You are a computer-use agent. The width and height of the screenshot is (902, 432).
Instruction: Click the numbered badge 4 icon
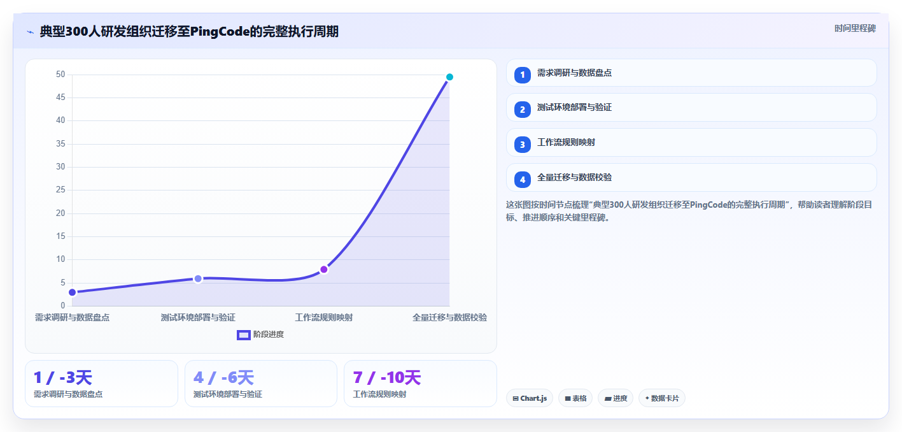(522, 180)
